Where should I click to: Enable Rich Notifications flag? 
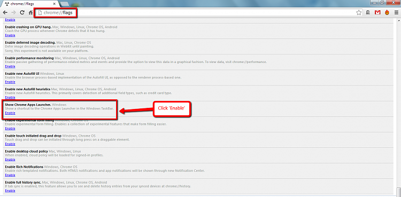point(10,175)
